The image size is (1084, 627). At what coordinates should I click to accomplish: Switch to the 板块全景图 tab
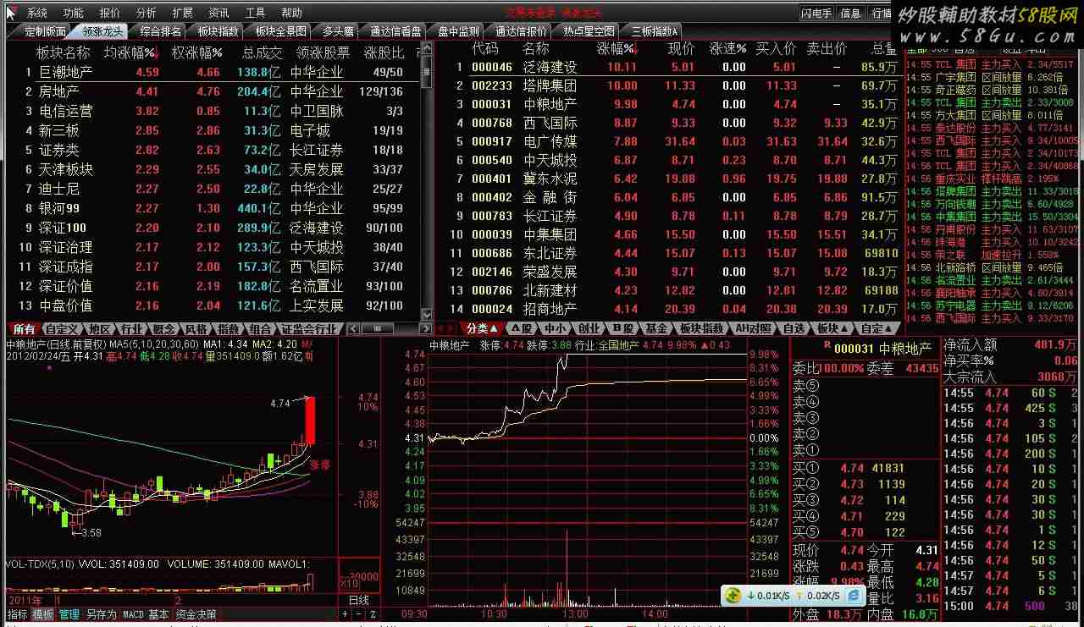click(x=281, y=31)
